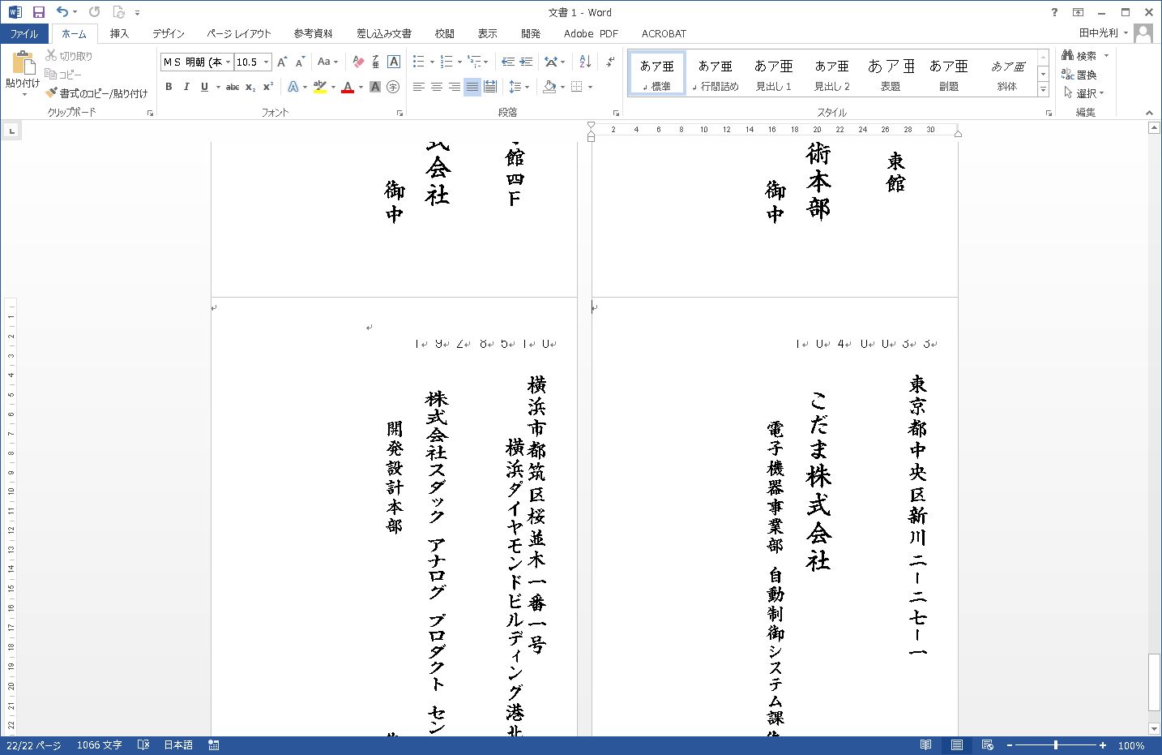Toggle align left paragraph alignment

pos(419,87)
